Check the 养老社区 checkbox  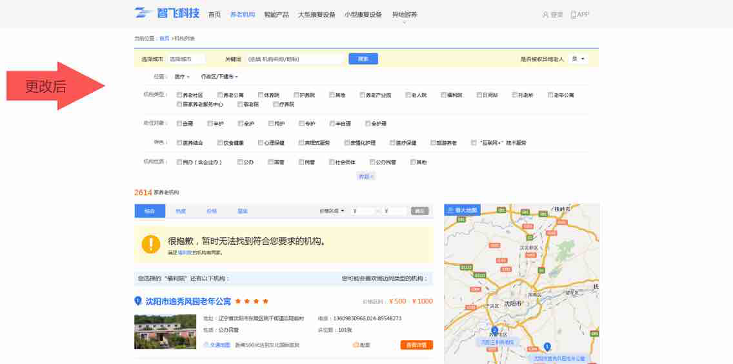[x=179, y=95]
